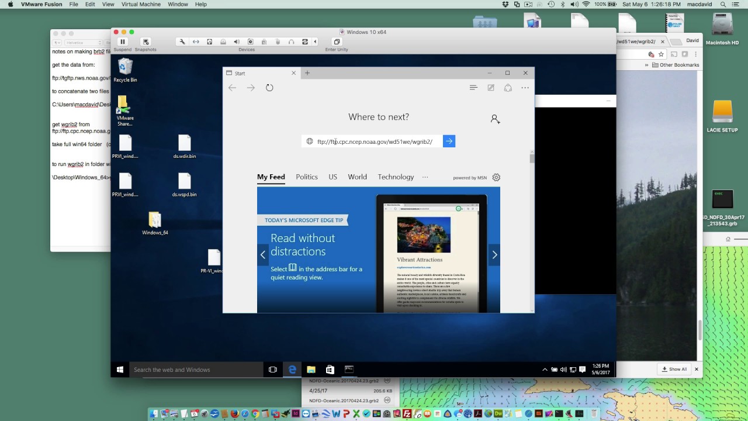Image resolution: width=748 pixels, height=421 pixels.
Task: Click Other Bookmarks in Chrome window
Action: pyautogui.click(x=676, y=65)
